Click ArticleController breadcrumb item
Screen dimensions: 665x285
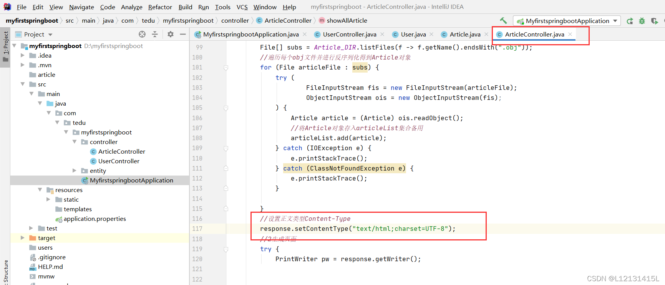284,21
